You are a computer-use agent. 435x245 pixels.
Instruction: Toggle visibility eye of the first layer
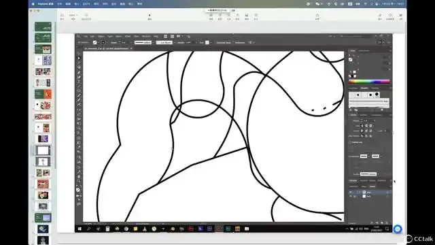click(x=351, y=192)
